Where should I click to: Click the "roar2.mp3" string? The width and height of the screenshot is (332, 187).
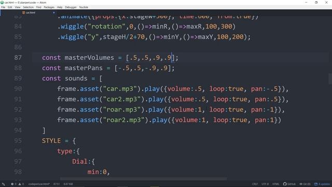point(124,120)
